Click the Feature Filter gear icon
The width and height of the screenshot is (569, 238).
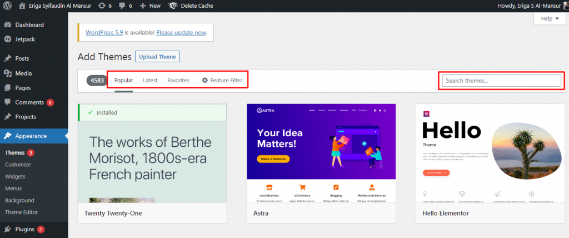(204, 81)
